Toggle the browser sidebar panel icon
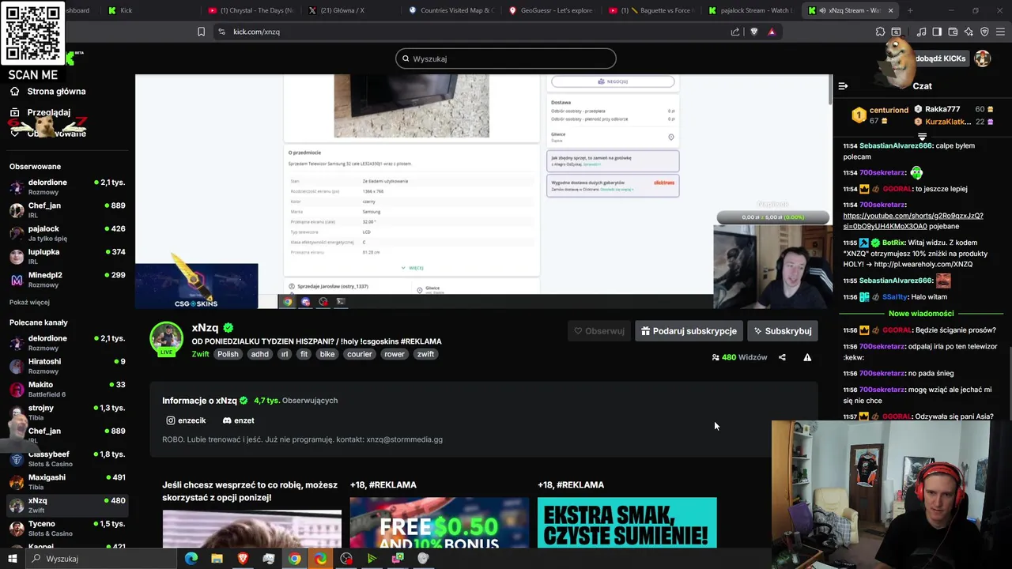Screen dimensions: 1012x569 tap(937, 32)
